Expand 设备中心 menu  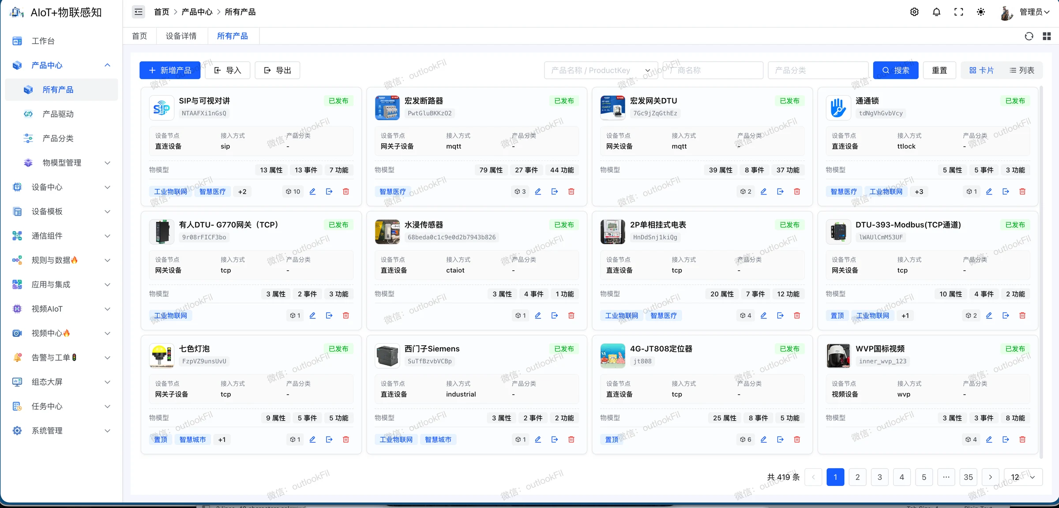107,187
